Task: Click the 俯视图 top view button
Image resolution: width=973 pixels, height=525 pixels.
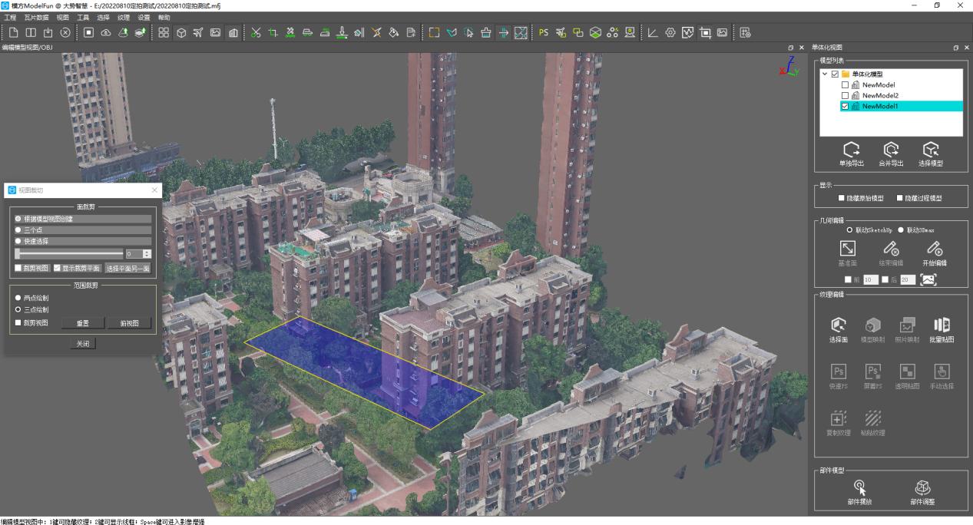Action: (130, 323)
